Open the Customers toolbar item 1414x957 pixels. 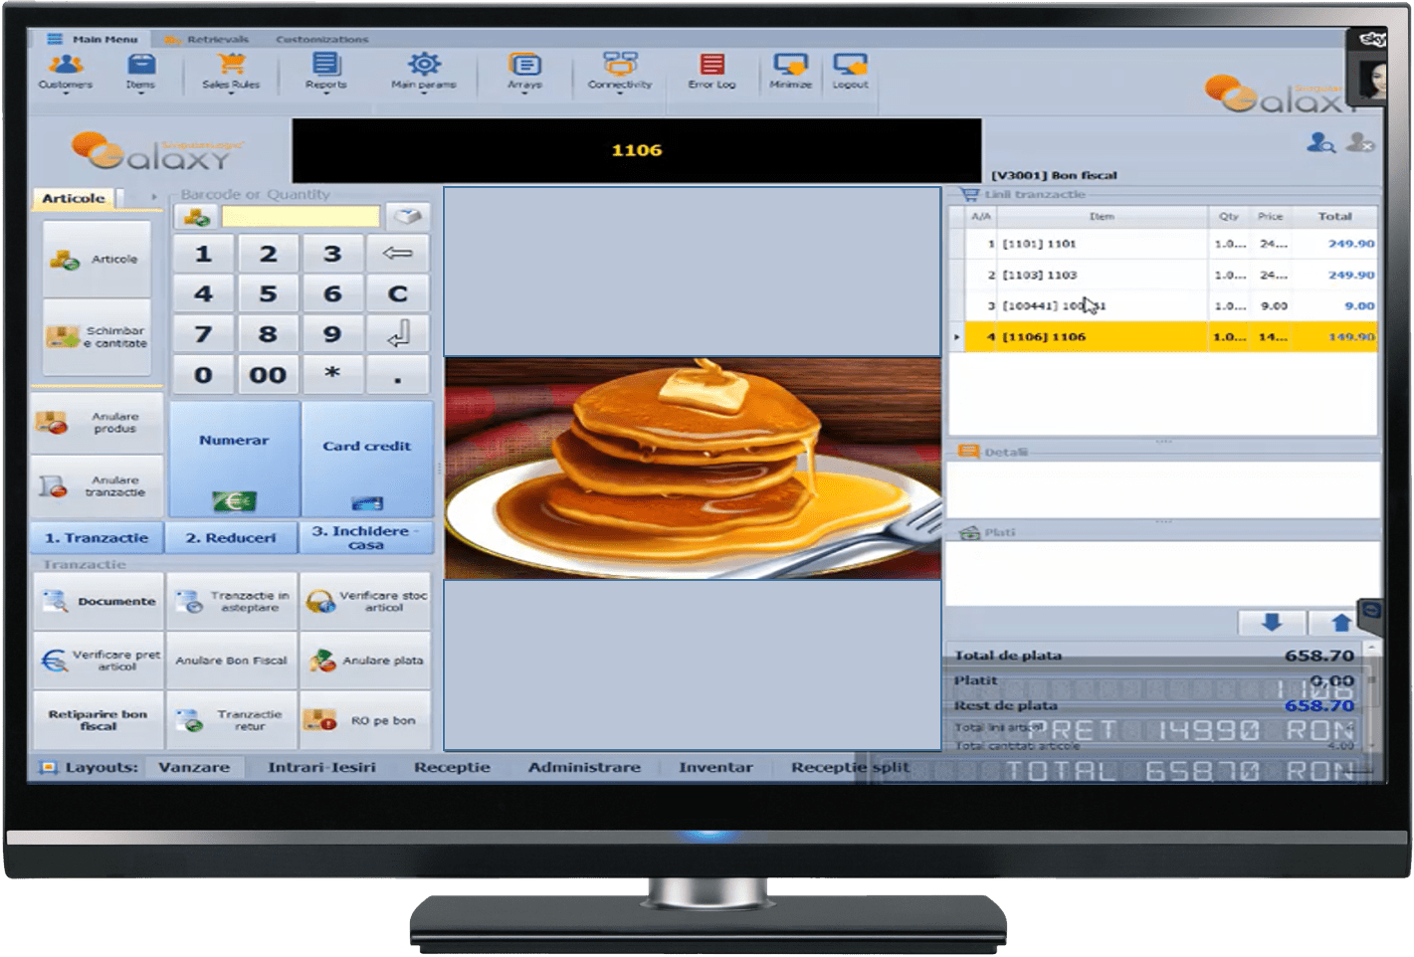tap(66, 72)
